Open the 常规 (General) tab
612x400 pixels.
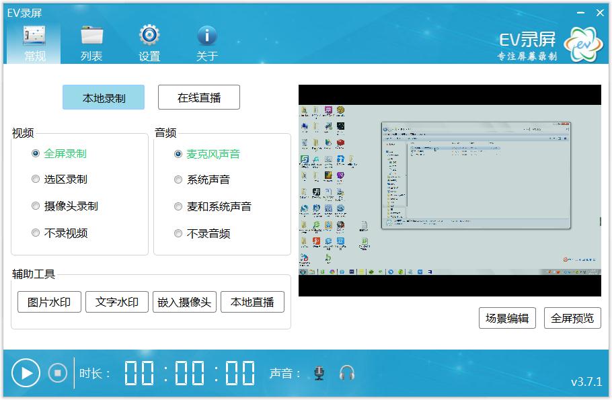tap(34, 44)
